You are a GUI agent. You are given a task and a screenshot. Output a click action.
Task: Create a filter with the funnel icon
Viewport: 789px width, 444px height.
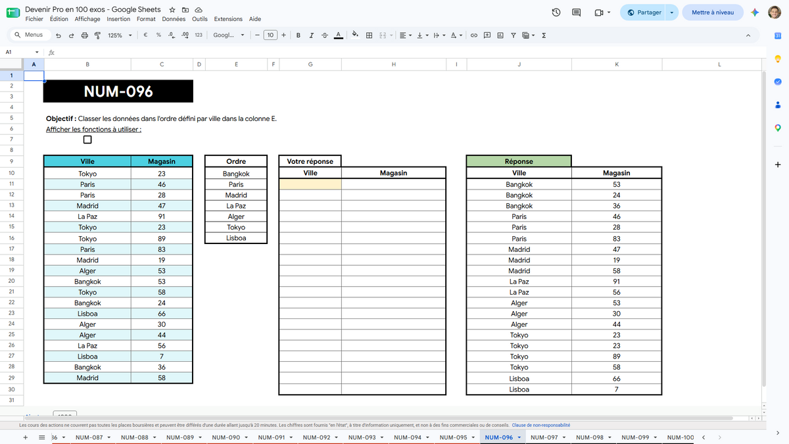[514, 36]
